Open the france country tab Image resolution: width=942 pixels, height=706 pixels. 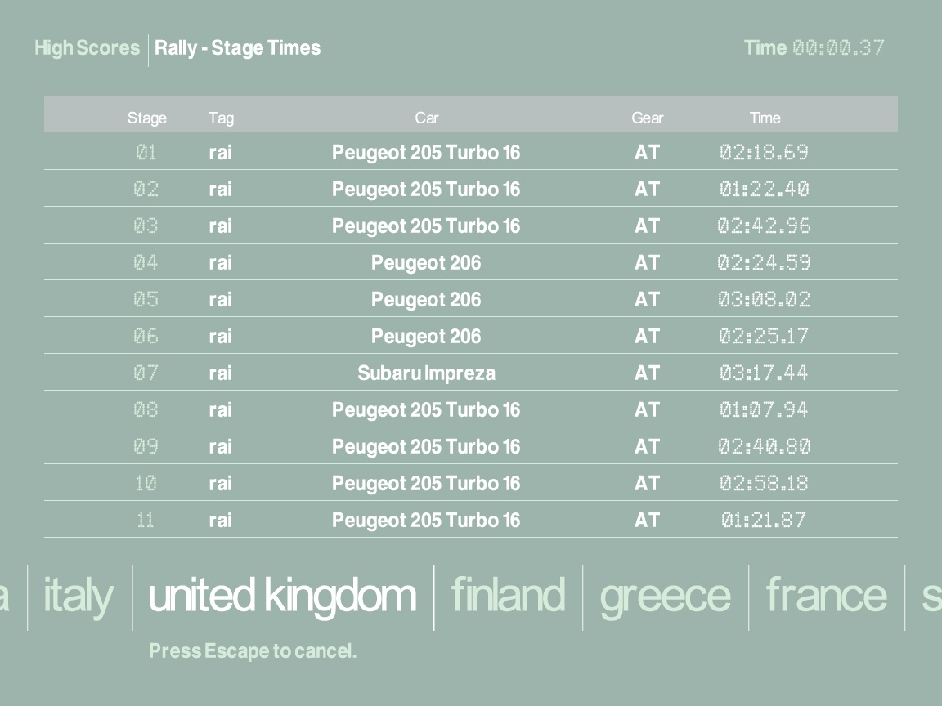coord(826,595)
